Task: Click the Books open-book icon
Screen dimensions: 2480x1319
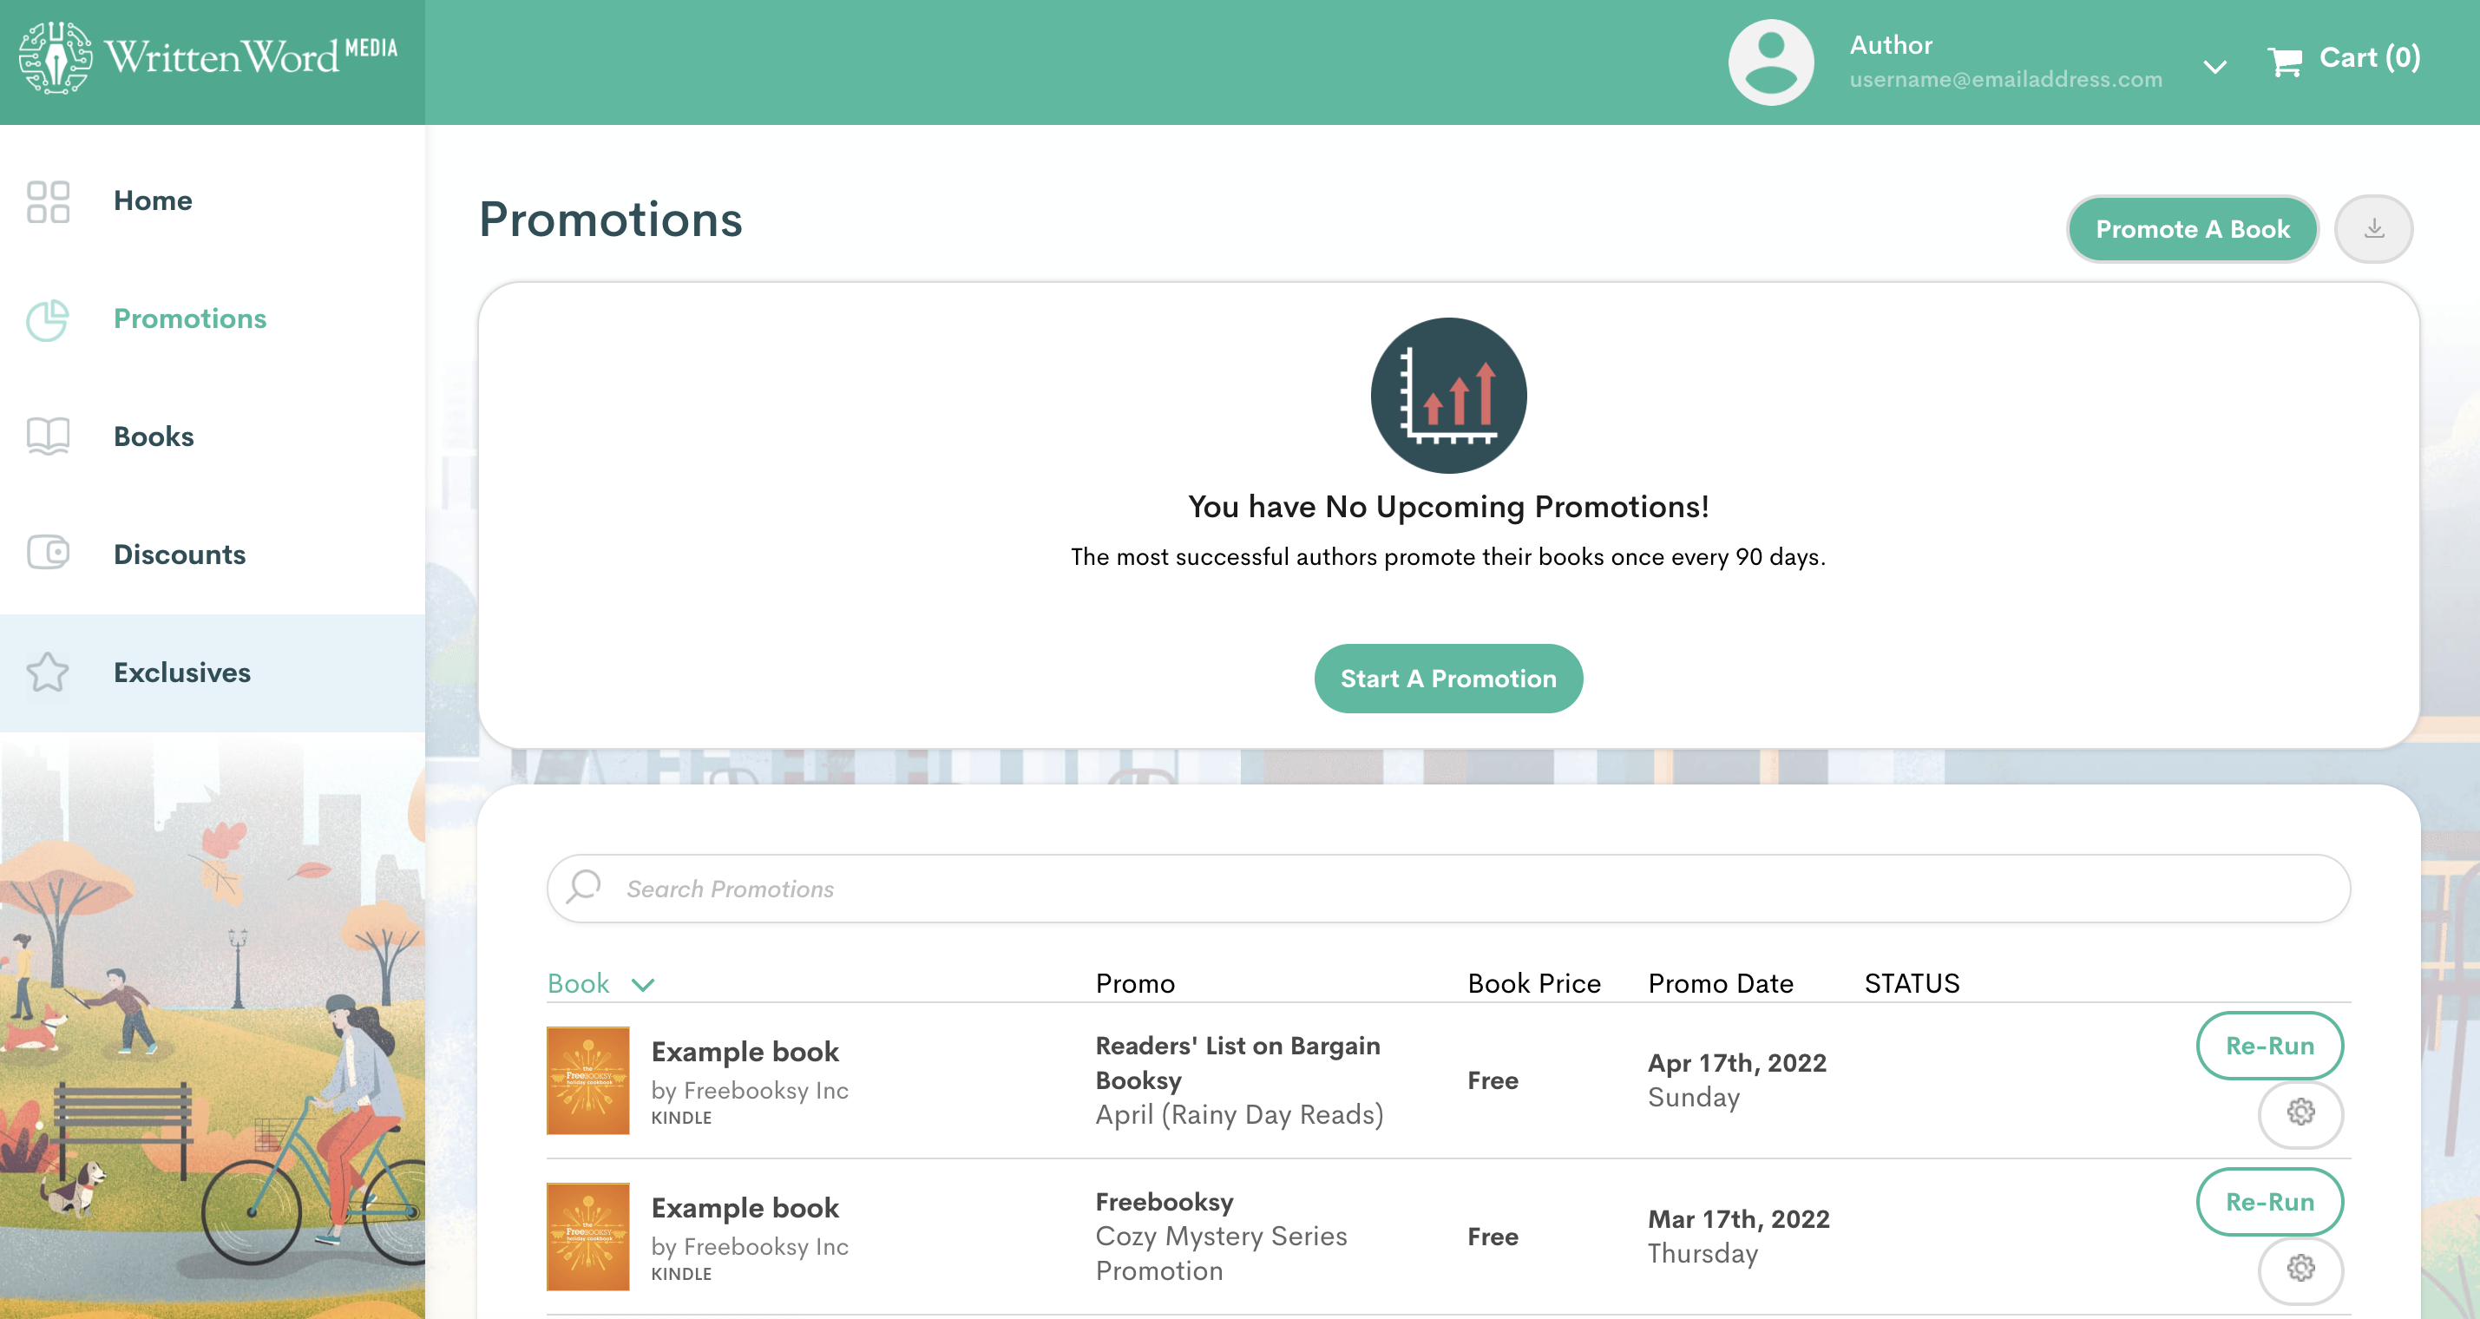Action: 47,435
